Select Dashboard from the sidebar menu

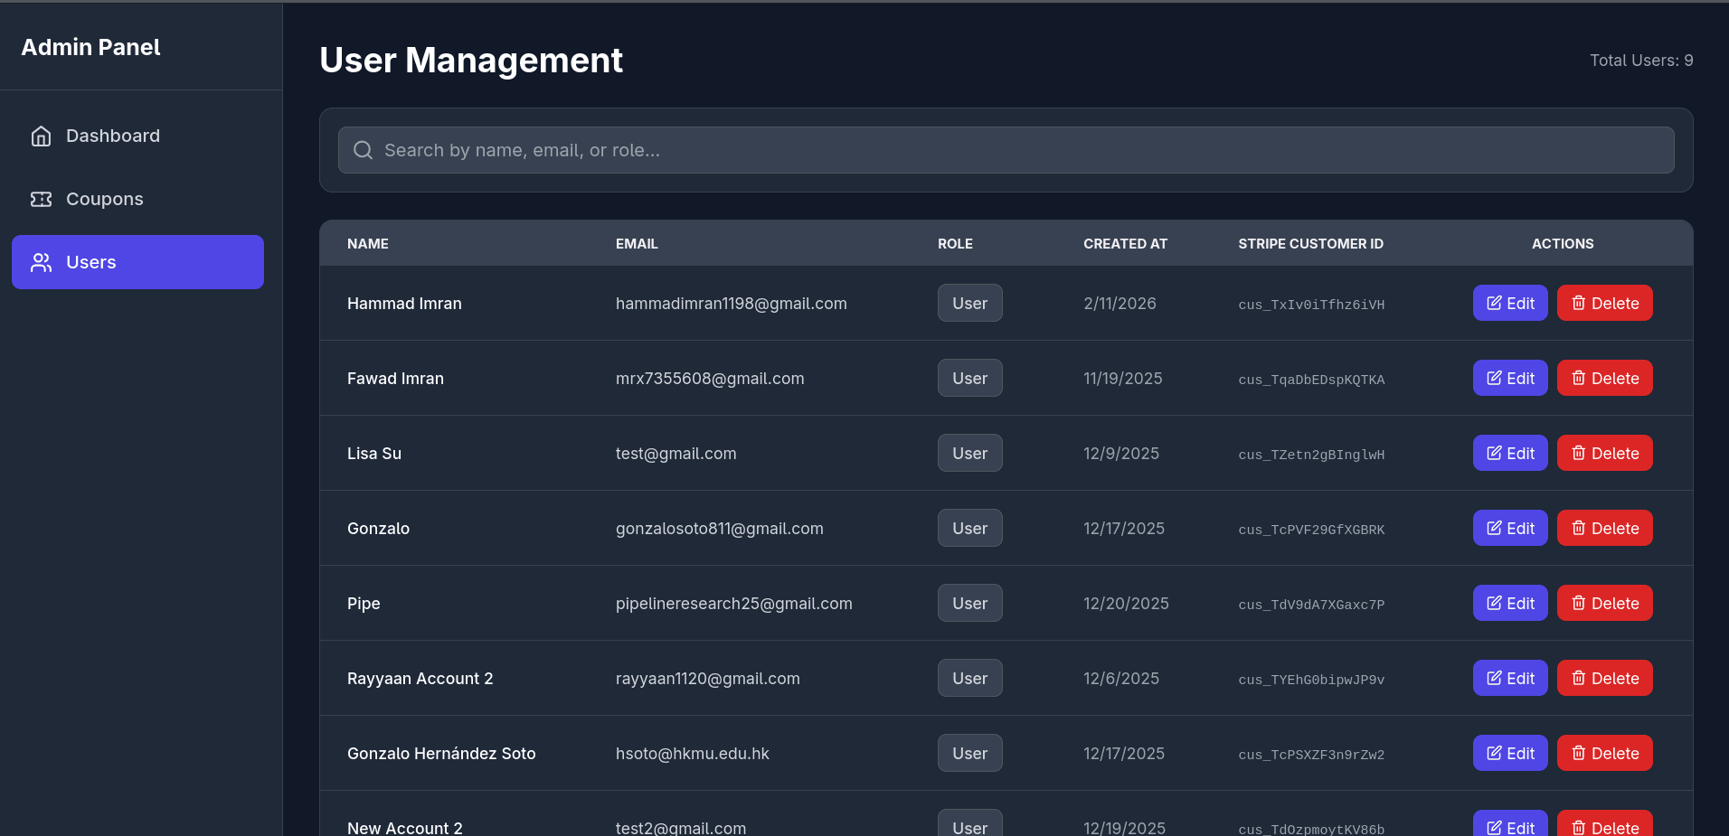point(112,136)
